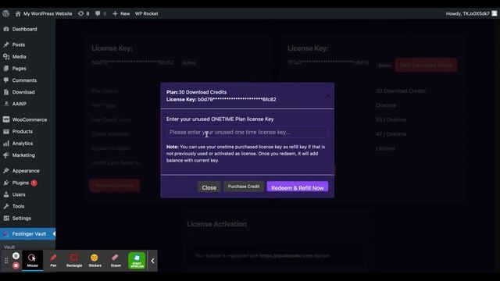The image size is (500, 281).
Task: Click the Start Webcam button
Action: click(137, 261)
